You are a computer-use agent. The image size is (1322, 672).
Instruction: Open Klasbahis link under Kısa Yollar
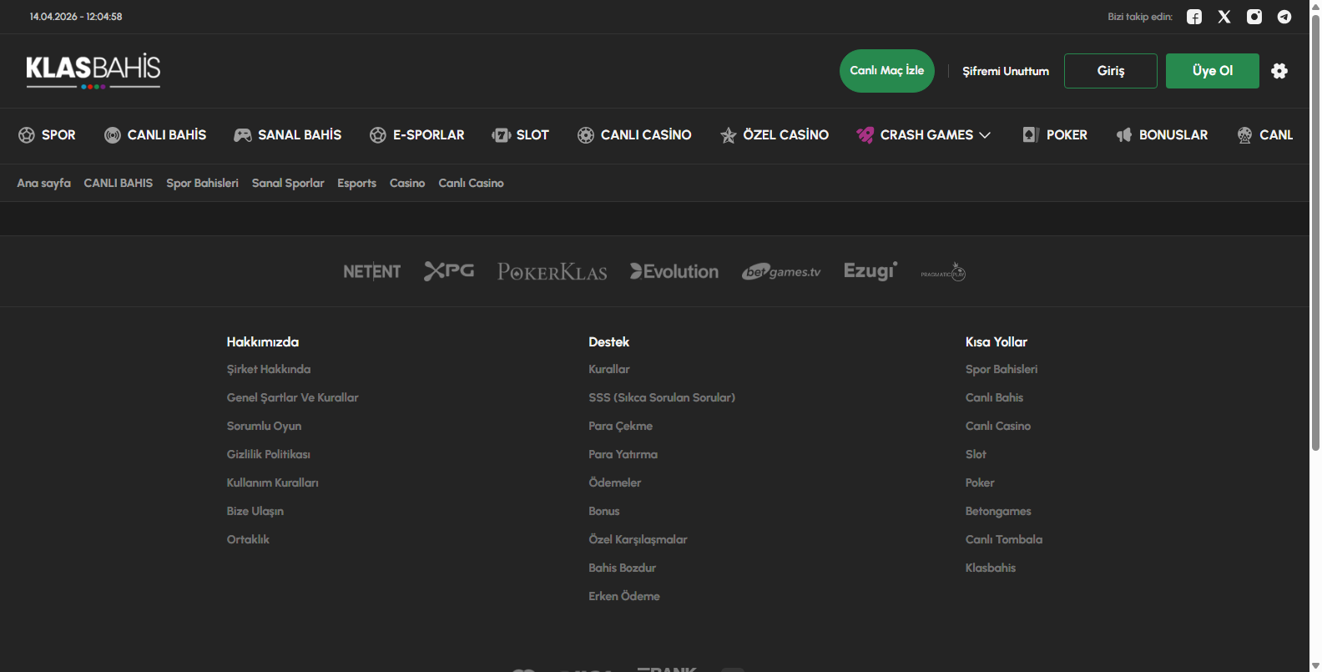(991, 568)
